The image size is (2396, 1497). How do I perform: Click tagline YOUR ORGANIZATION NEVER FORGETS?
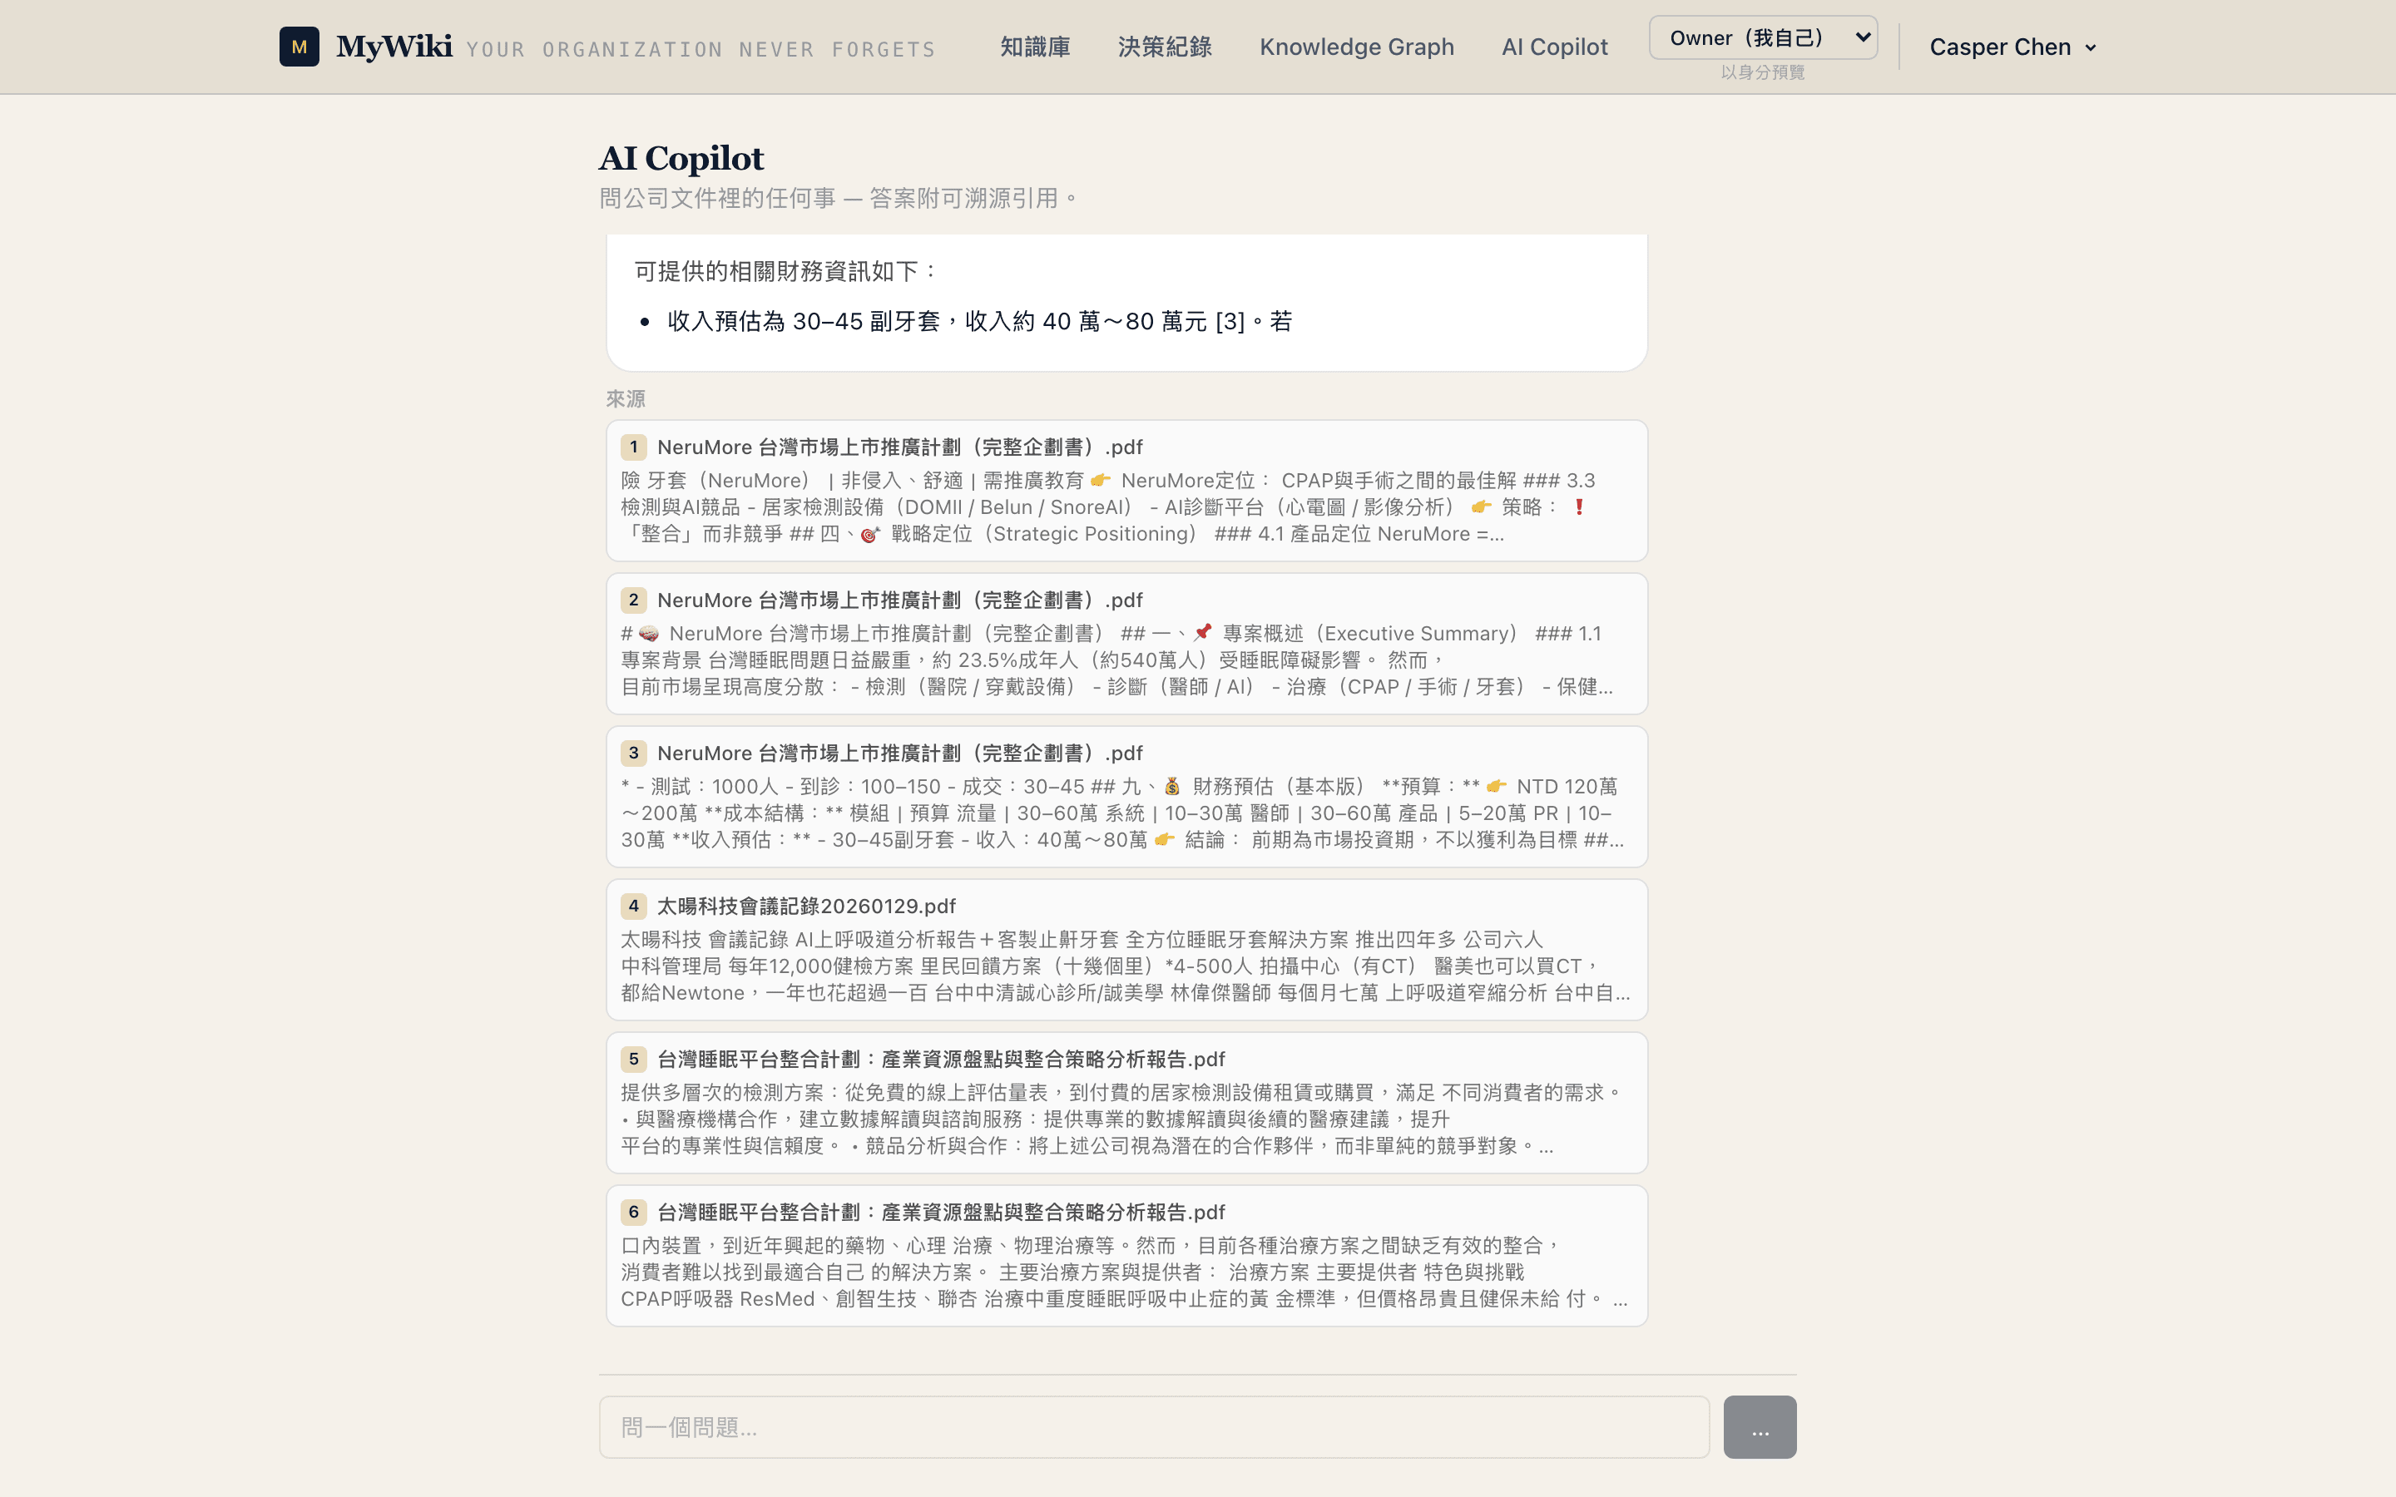click(701, 50)
